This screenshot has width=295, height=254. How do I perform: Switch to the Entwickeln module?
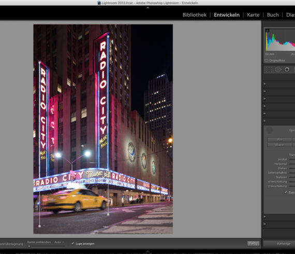(227, 15)
